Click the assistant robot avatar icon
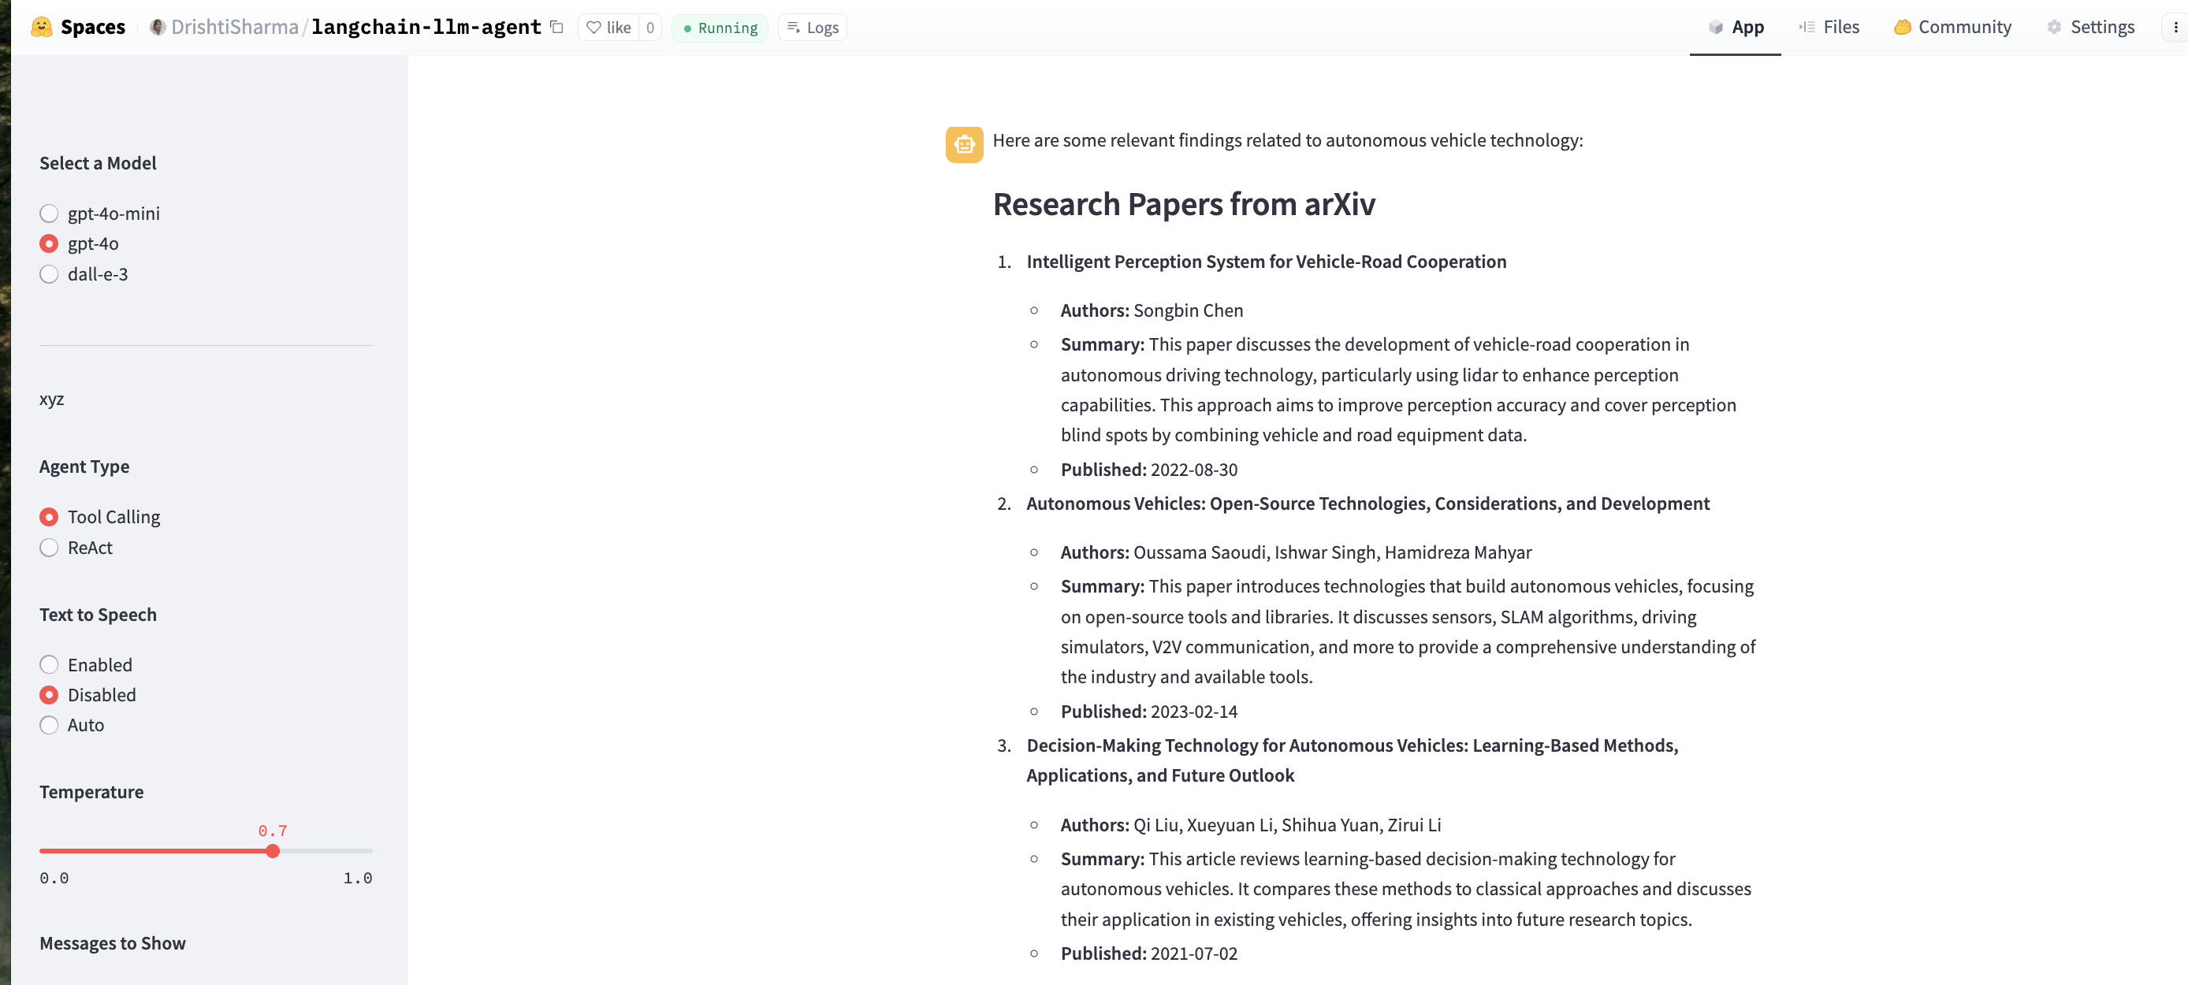 964,143
